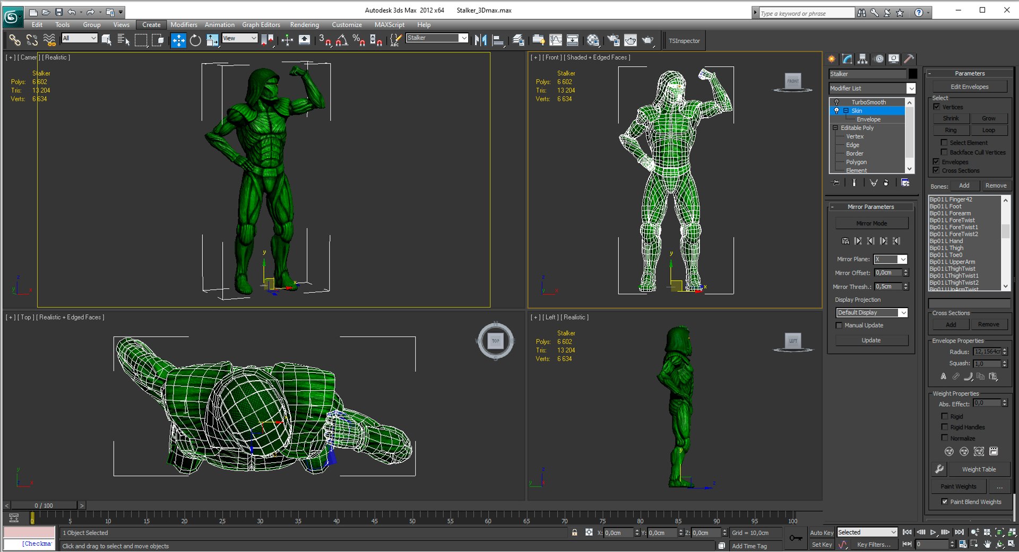Open the Motion command panel tab

879,59
